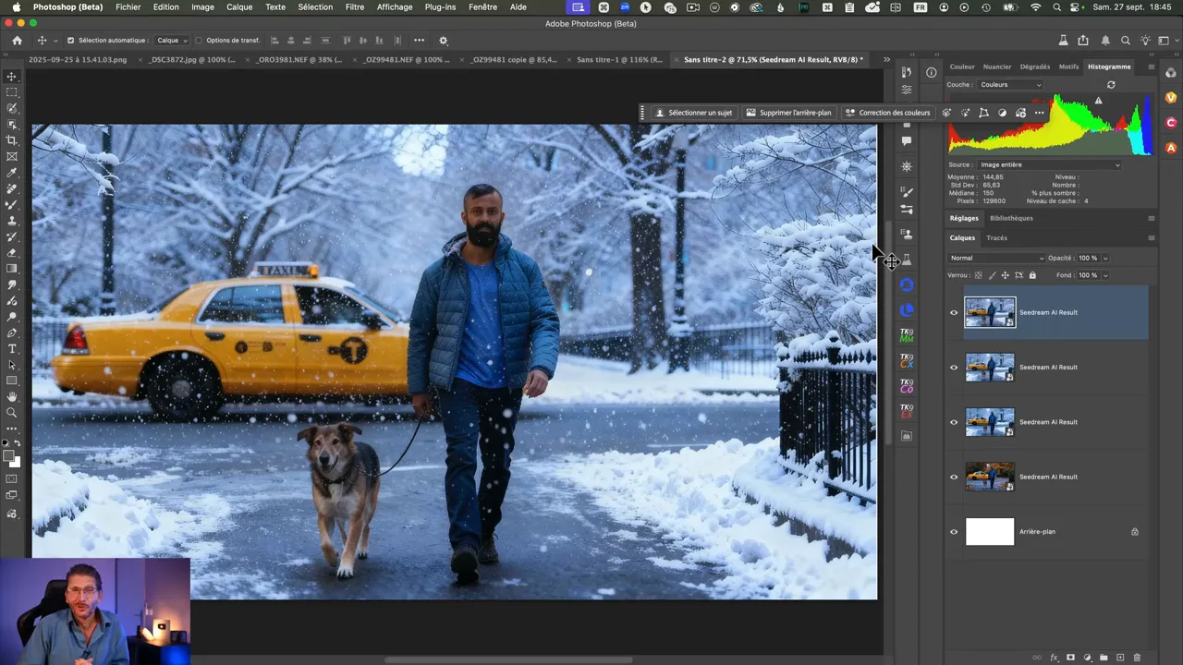Open the Normal blend mode dropdown

pos(996,259)
